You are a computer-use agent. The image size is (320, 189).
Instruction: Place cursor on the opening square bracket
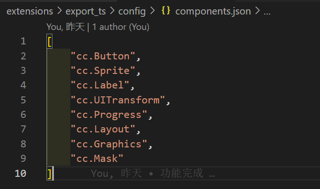click(x=49, y=42)
